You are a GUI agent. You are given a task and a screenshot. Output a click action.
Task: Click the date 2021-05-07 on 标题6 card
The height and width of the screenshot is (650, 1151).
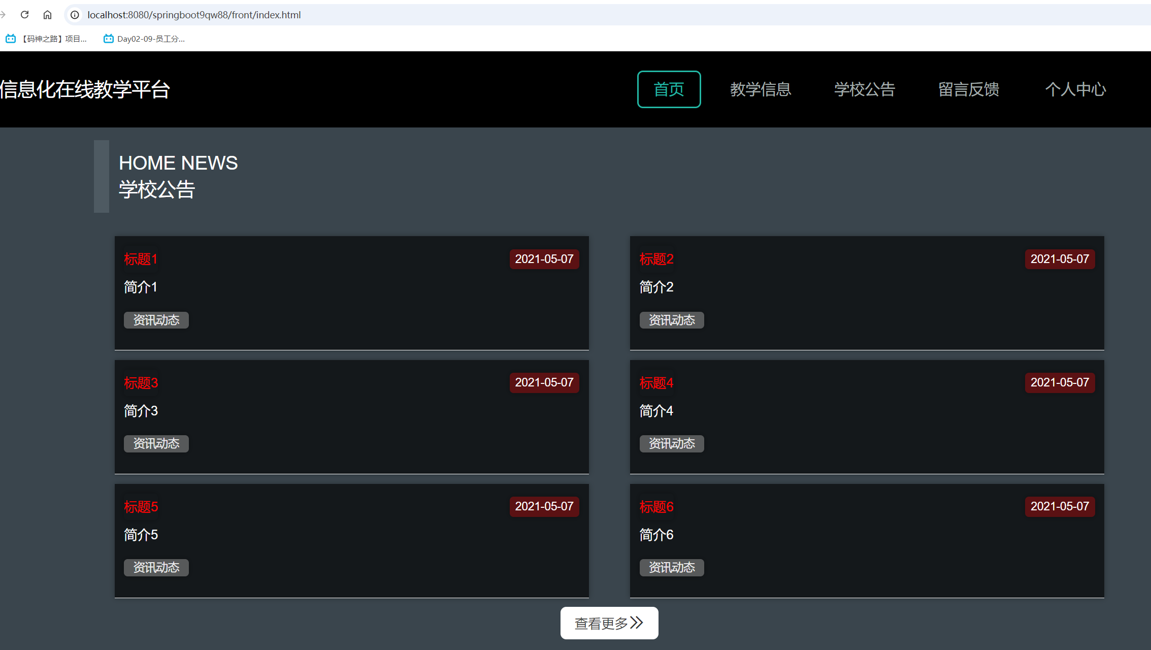pos(1060,506)
